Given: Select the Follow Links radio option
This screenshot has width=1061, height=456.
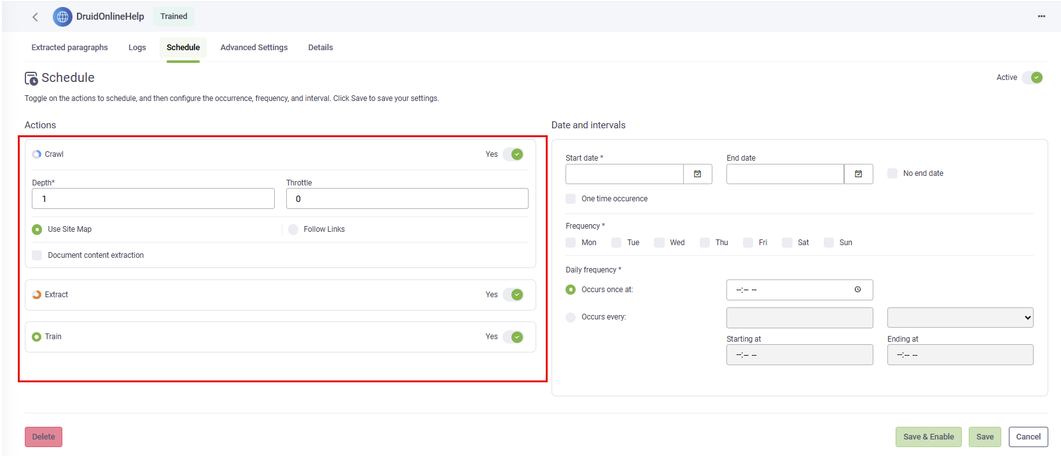Looking at the screenshot, I should tap(293, 229).
